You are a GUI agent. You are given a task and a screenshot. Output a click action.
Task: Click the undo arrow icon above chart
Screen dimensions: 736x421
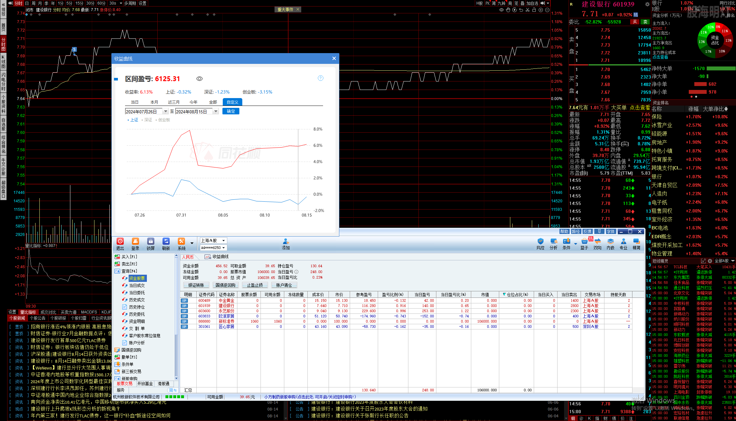click(521, 10)
